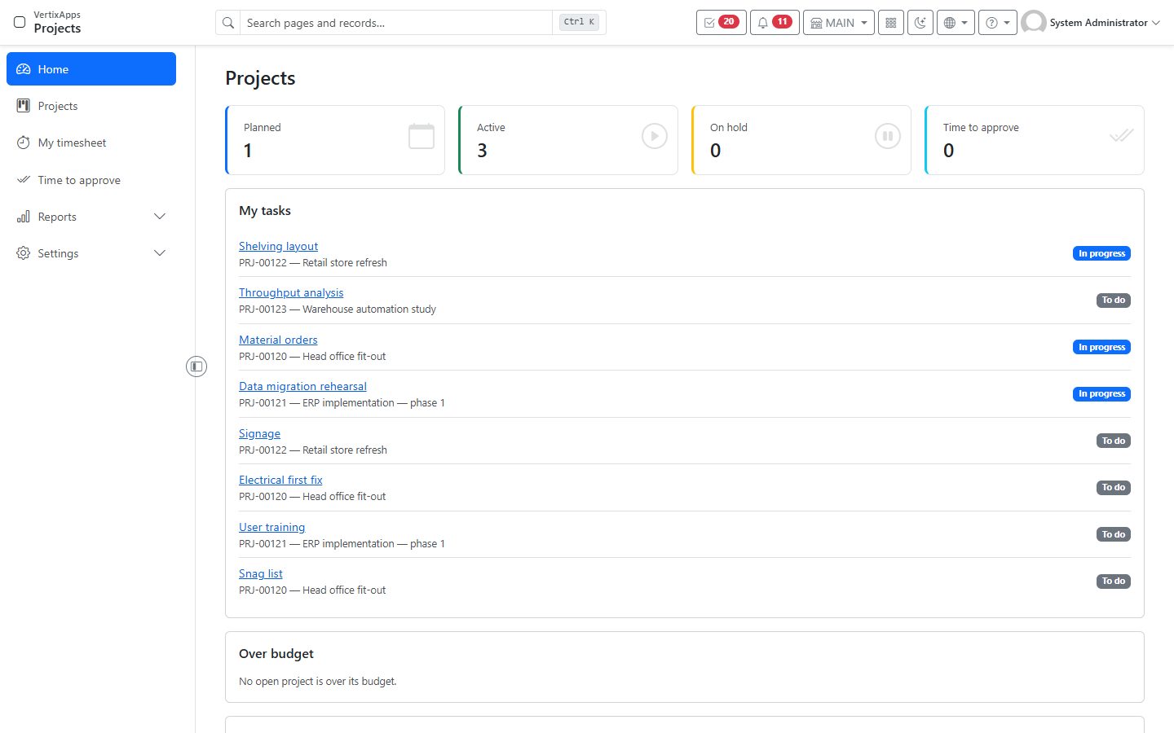Click the My tasks heading

click(265, 211)
